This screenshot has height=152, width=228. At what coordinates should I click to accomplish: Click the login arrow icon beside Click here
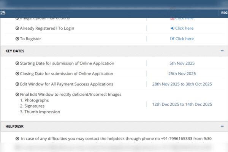click(x=172, y=28)
